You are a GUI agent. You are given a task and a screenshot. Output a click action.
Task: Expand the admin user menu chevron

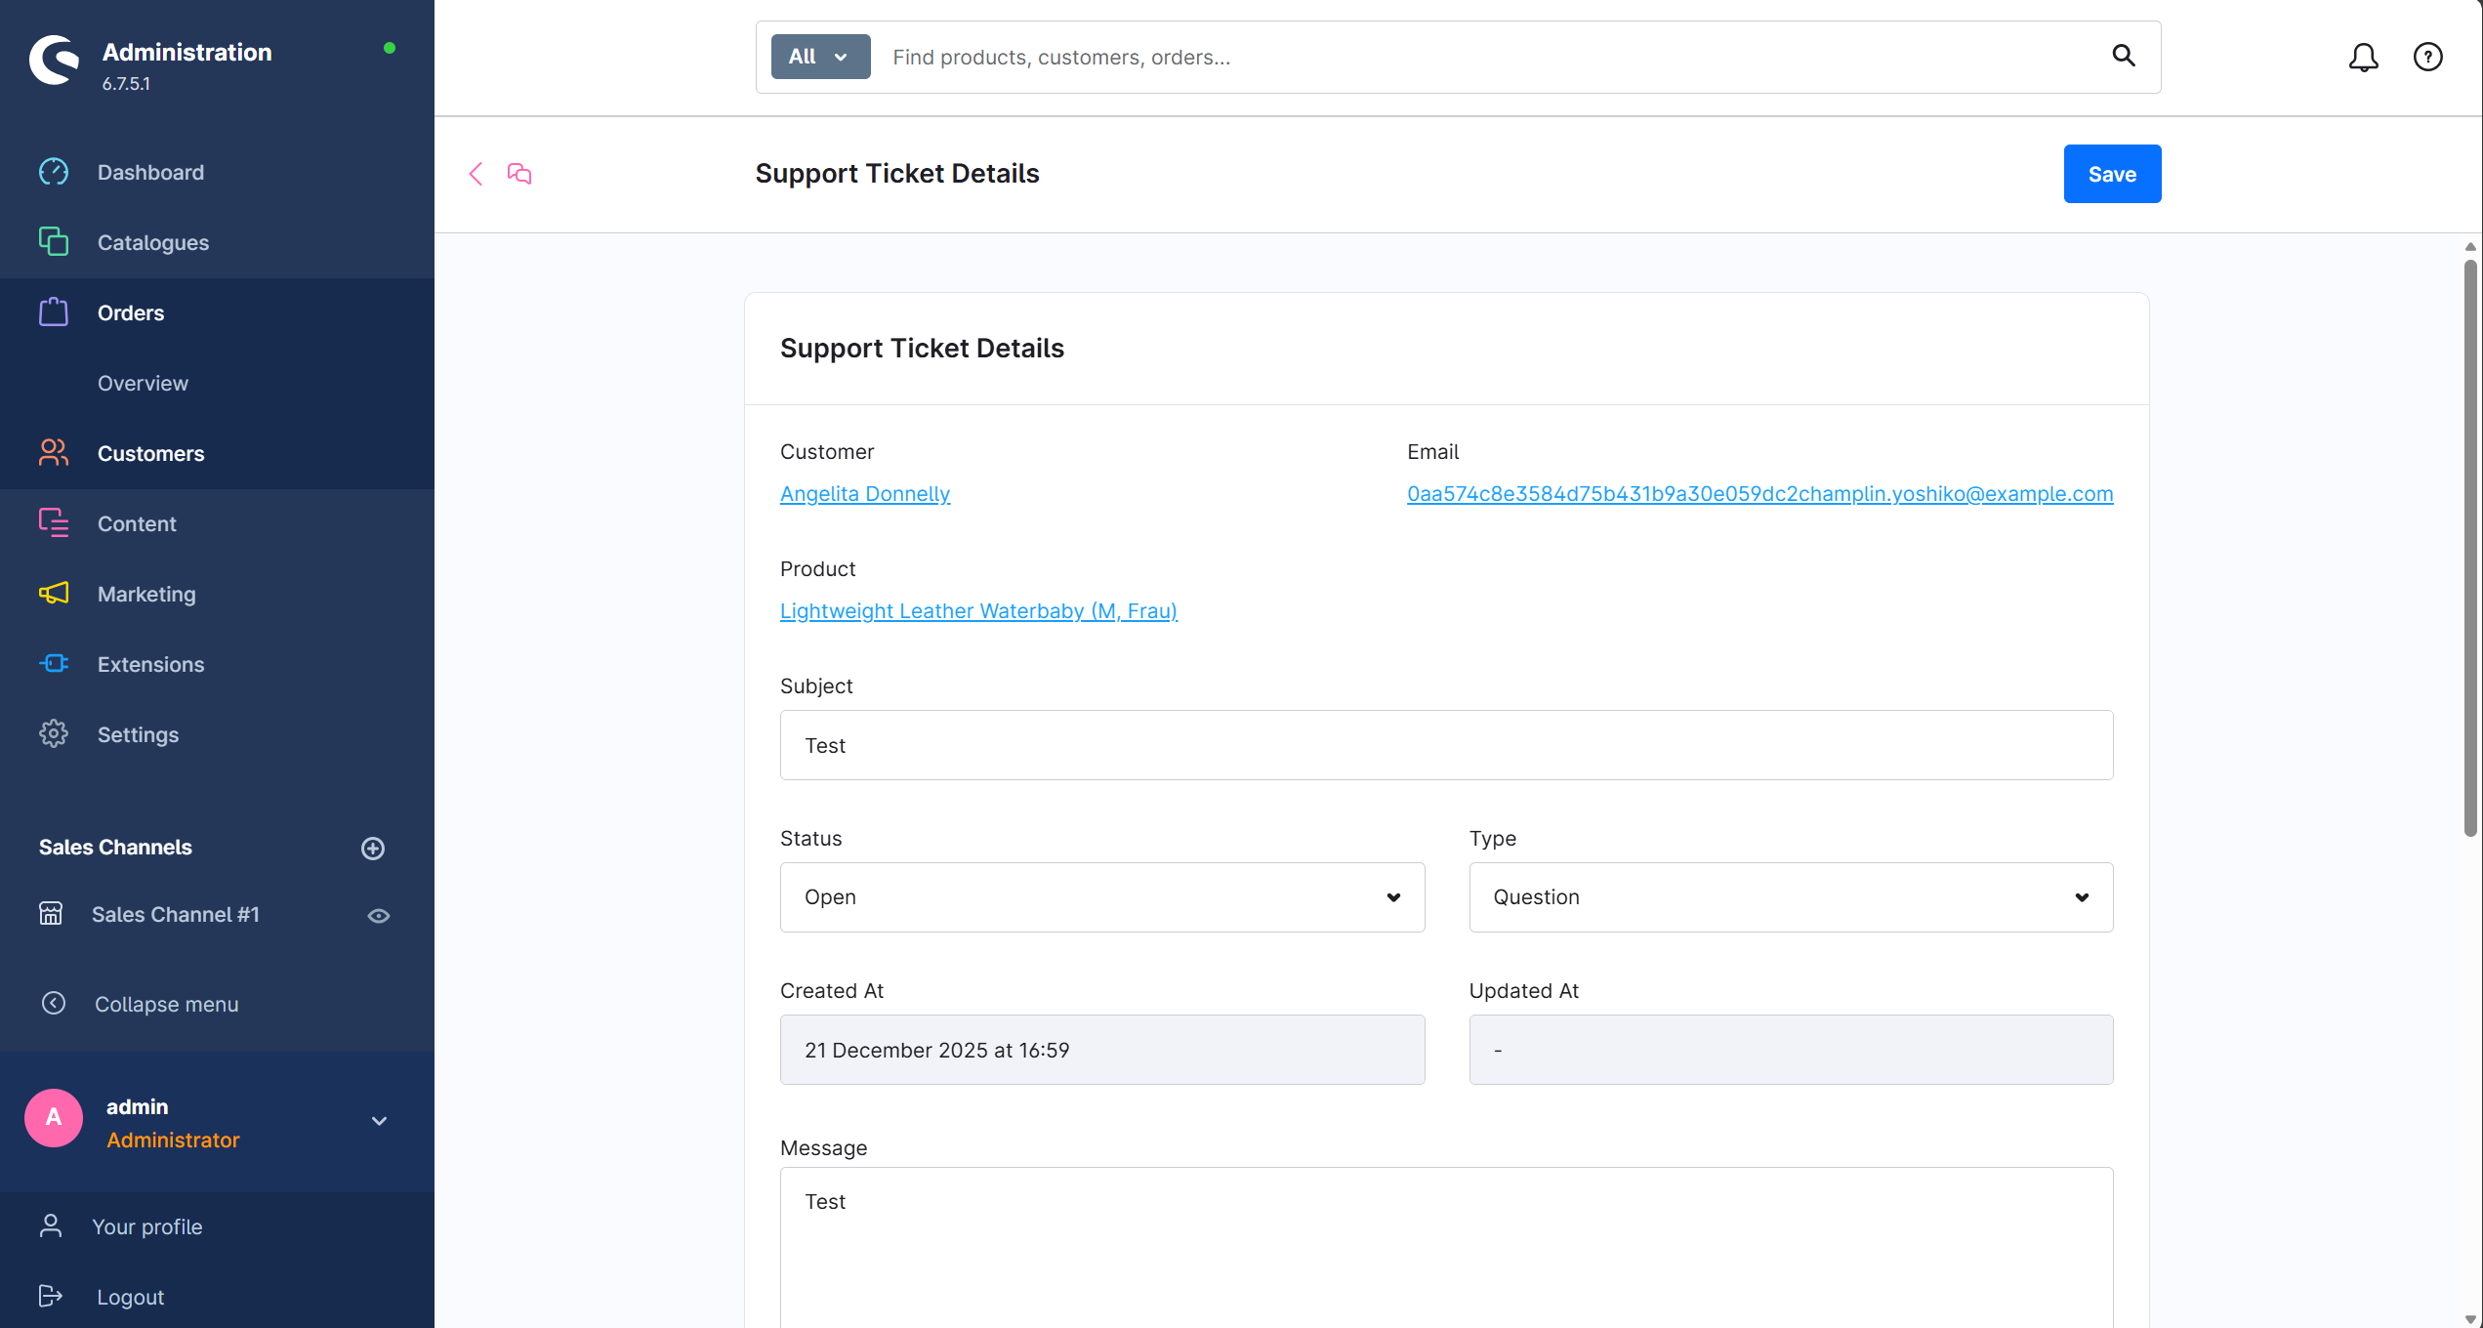(380, 1121)
